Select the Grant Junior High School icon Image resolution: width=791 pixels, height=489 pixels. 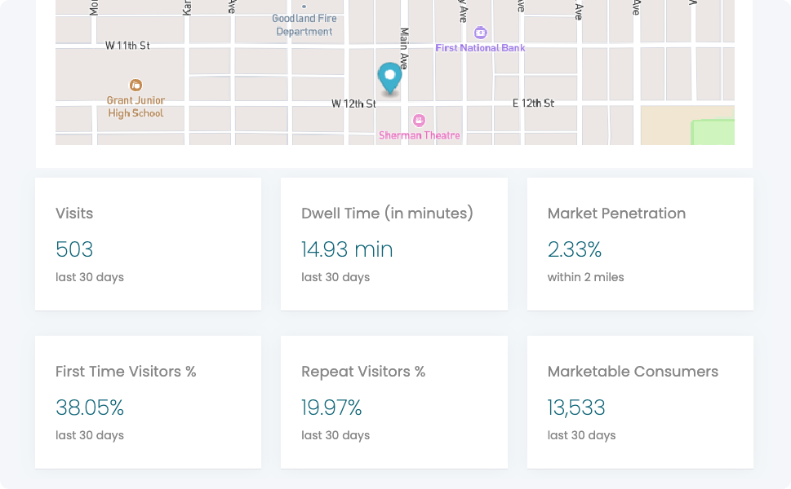tap(136, 85)
